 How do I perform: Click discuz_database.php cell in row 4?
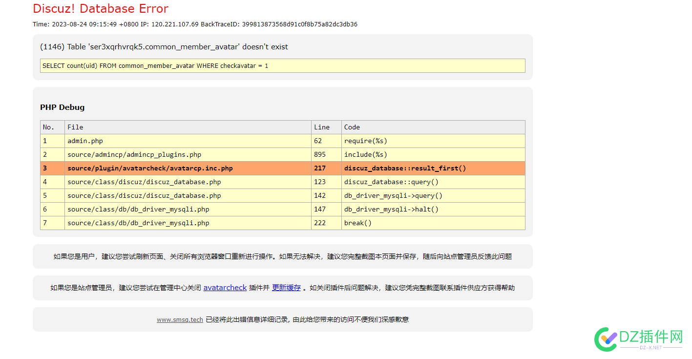point(188,182)
